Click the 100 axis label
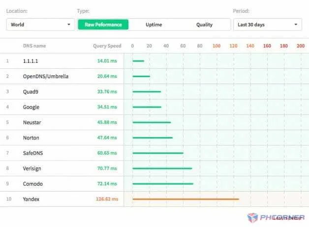 (x=216, y=46)
